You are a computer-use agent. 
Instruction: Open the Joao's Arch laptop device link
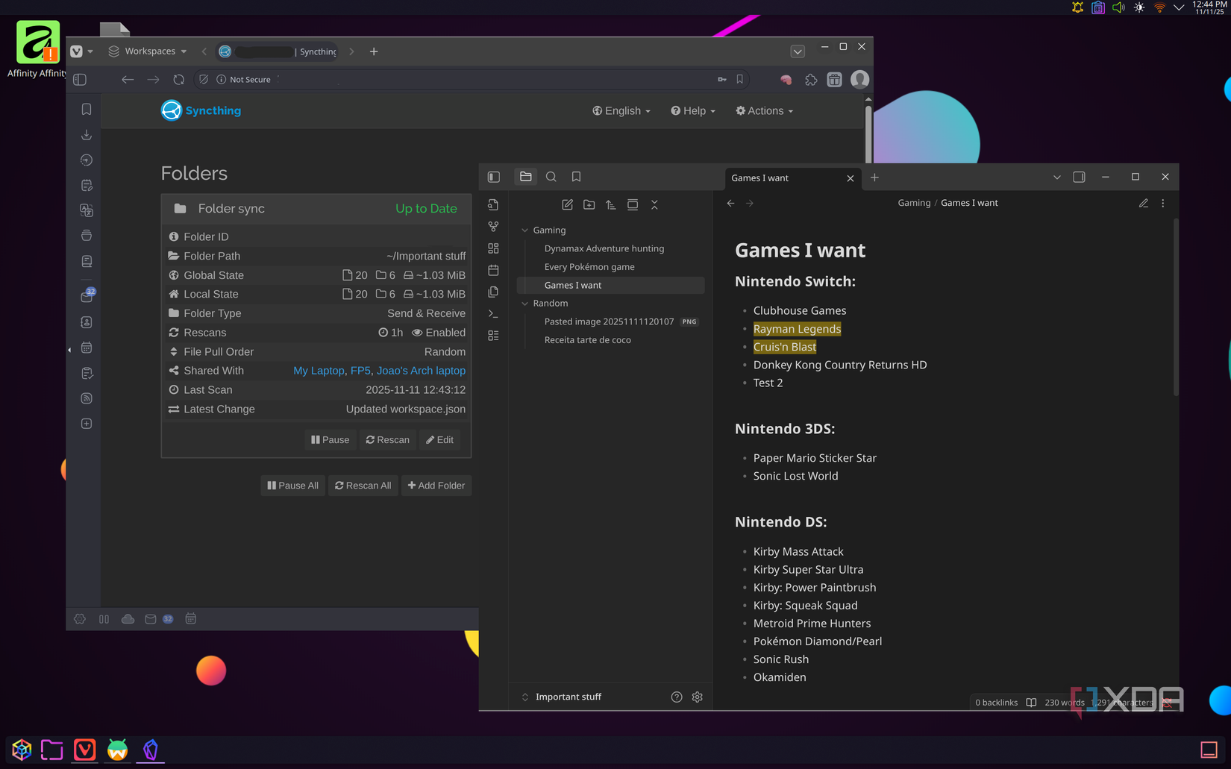point(421,371)
